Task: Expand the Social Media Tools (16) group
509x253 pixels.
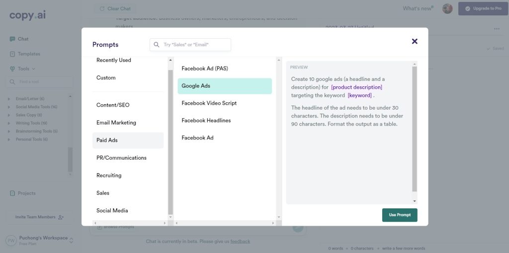Action: [33, 107]
